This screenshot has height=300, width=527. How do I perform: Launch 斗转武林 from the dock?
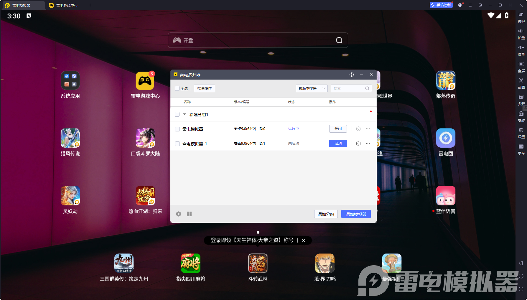click(258, 263)
